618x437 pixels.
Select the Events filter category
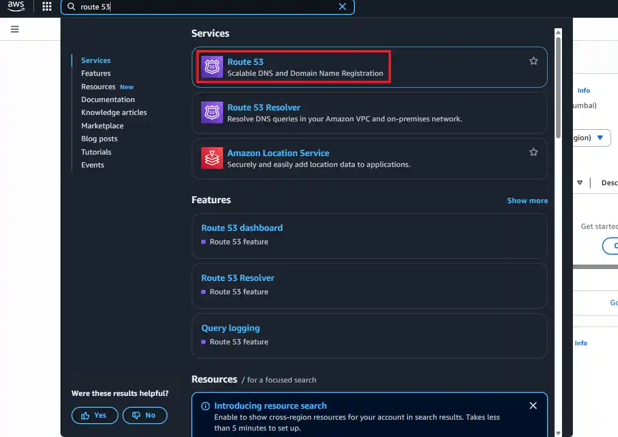click(93, 165)
